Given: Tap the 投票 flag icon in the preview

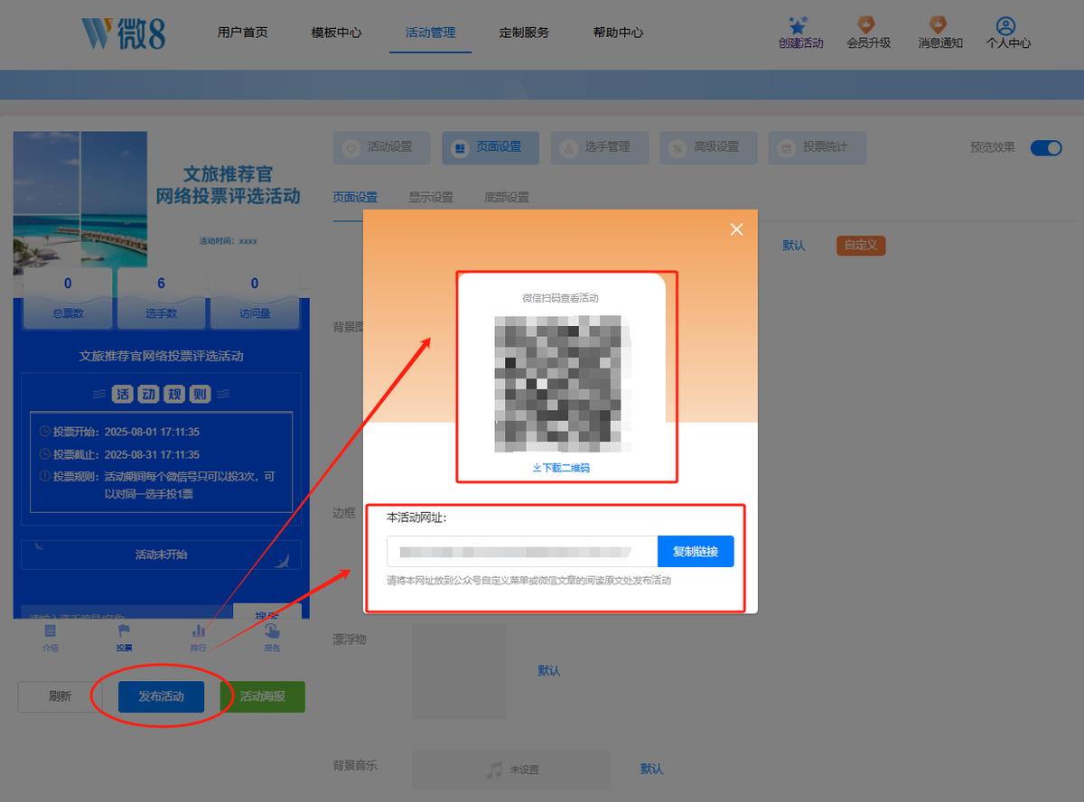Looking at the screenshot, I should pos(124,630).
